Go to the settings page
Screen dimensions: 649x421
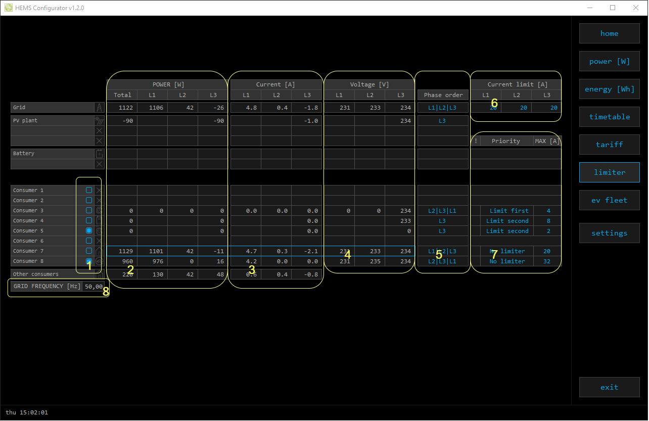tap(609, 233)
